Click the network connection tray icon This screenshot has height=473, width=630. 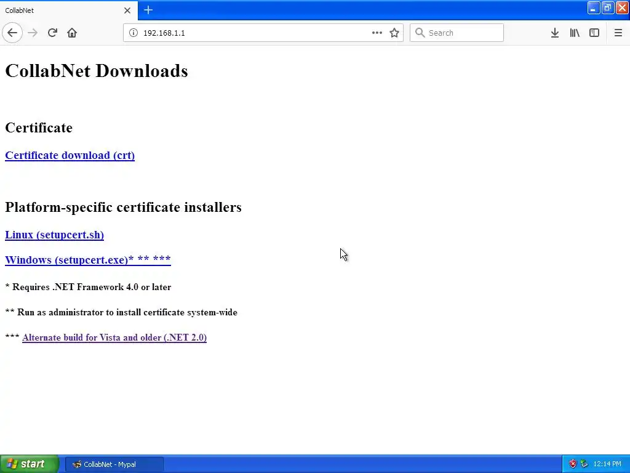(584, 464)
